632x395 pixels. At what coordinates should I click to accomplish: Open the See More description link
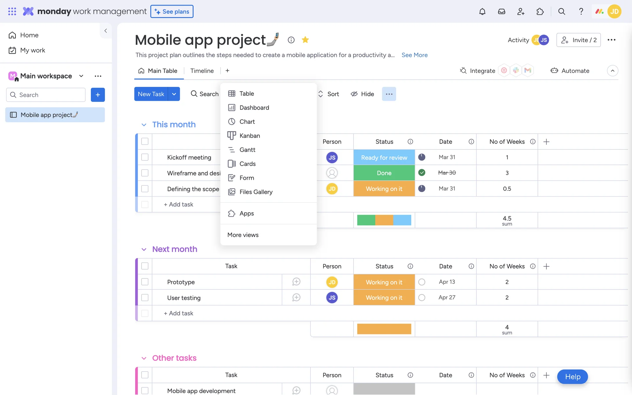(x=414, y=55)
